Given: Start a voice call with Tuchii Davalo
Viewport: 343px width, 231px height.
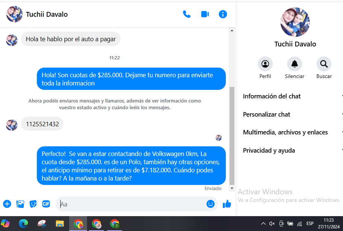Looking at the screenshot, I should point(186,14).
